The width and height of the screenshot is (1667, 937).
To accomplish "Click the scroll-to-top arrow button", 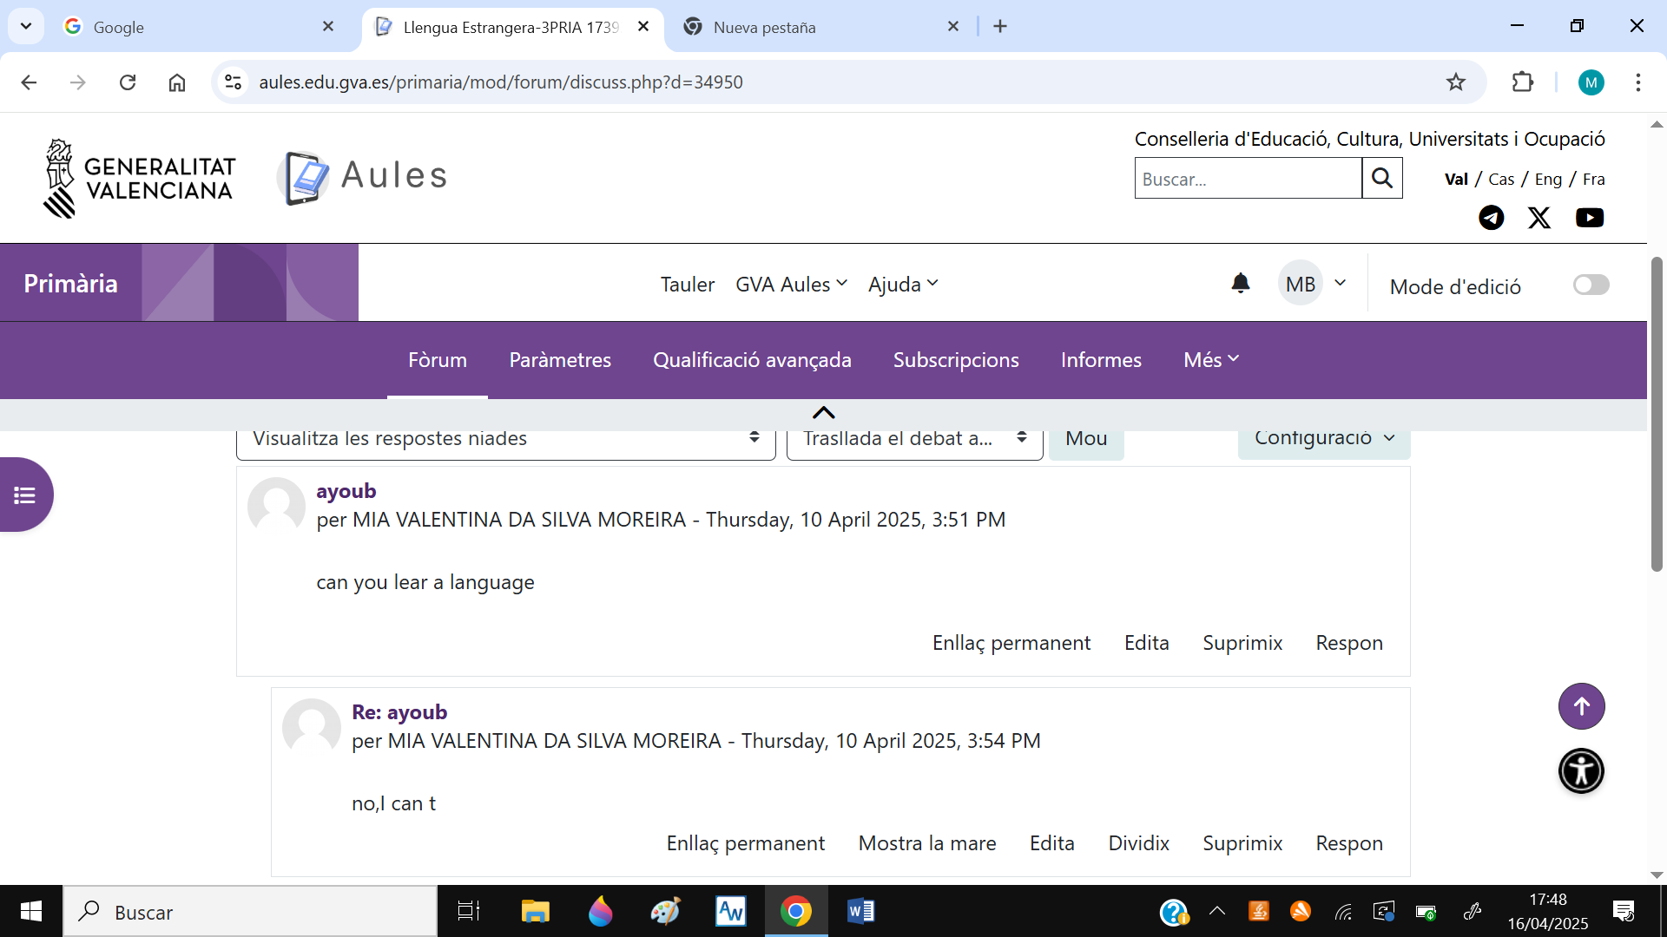I will pyautogui.click(x=1581, y=706).
